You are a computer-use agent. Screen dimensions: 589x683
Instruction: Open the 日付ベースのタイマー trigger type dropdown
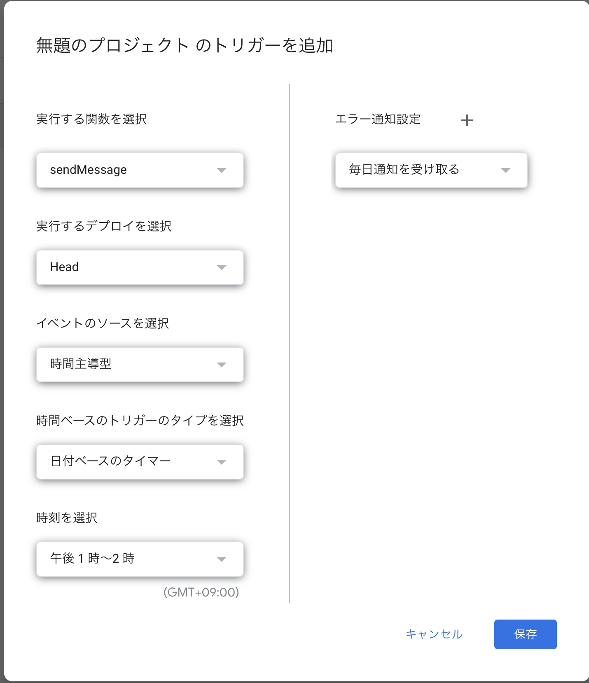coord(140,462)
